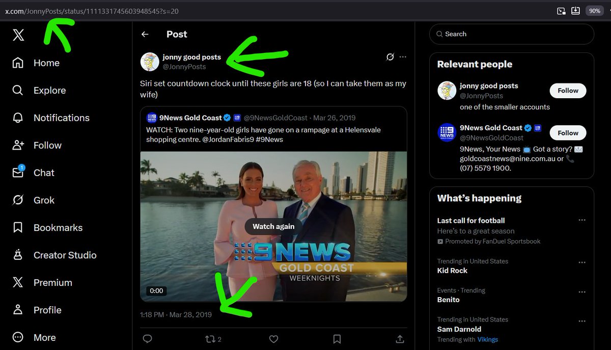This screenshot has height=350, width=611.
Task: Share the post using the upload icon
Action: (x=400, y=339)
